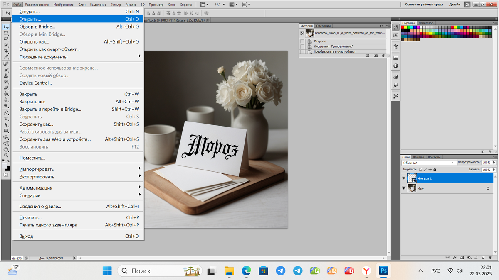499x280 pixels.
Task: Create a new snapshot in the History panel
Action: [375, 55]
